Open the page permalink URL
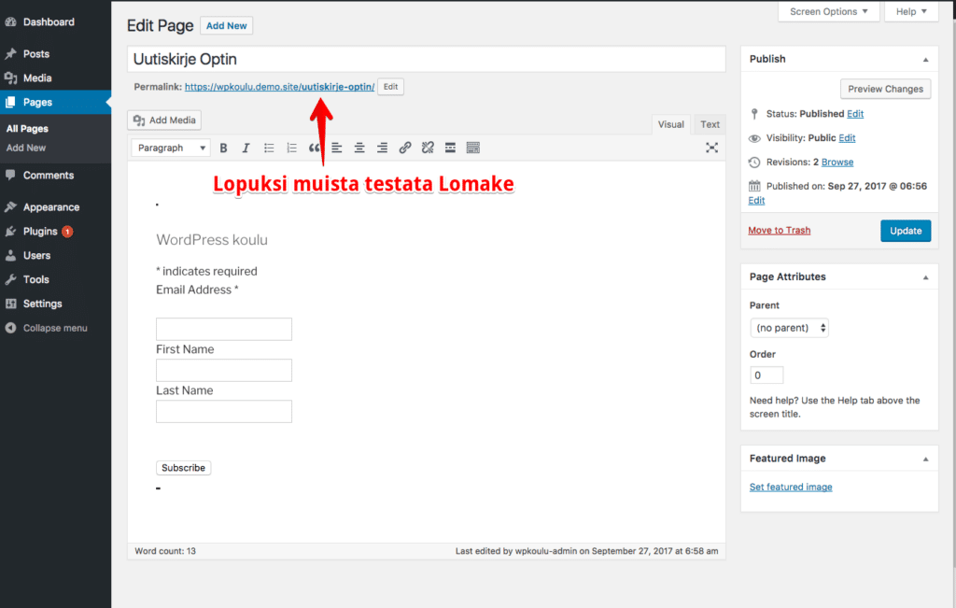The height and width of the screenshot is (608, 956). coord(279,87)
